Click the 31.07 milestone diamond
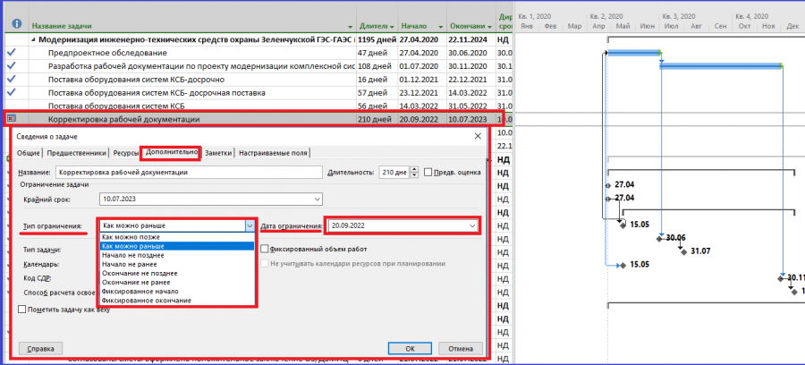 pyautogui.click(x=683, y=251)
